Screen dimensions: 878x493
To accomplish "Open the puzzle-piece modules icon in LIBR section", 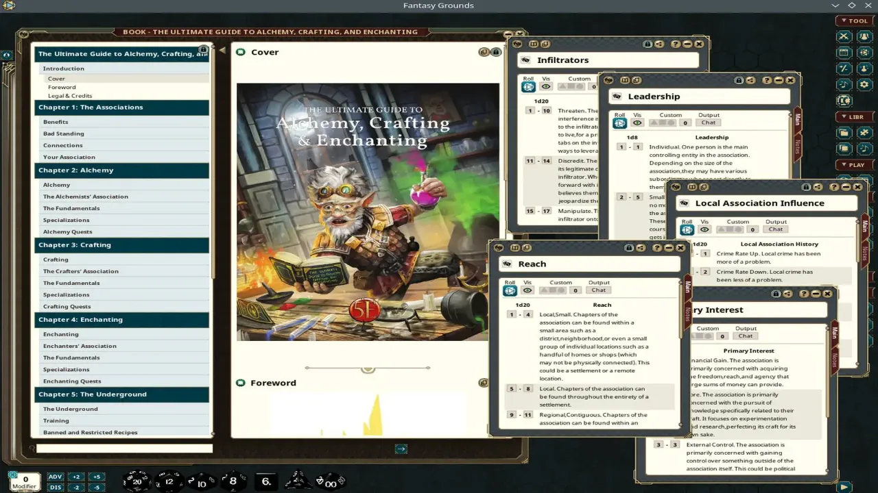I will 865,132.
